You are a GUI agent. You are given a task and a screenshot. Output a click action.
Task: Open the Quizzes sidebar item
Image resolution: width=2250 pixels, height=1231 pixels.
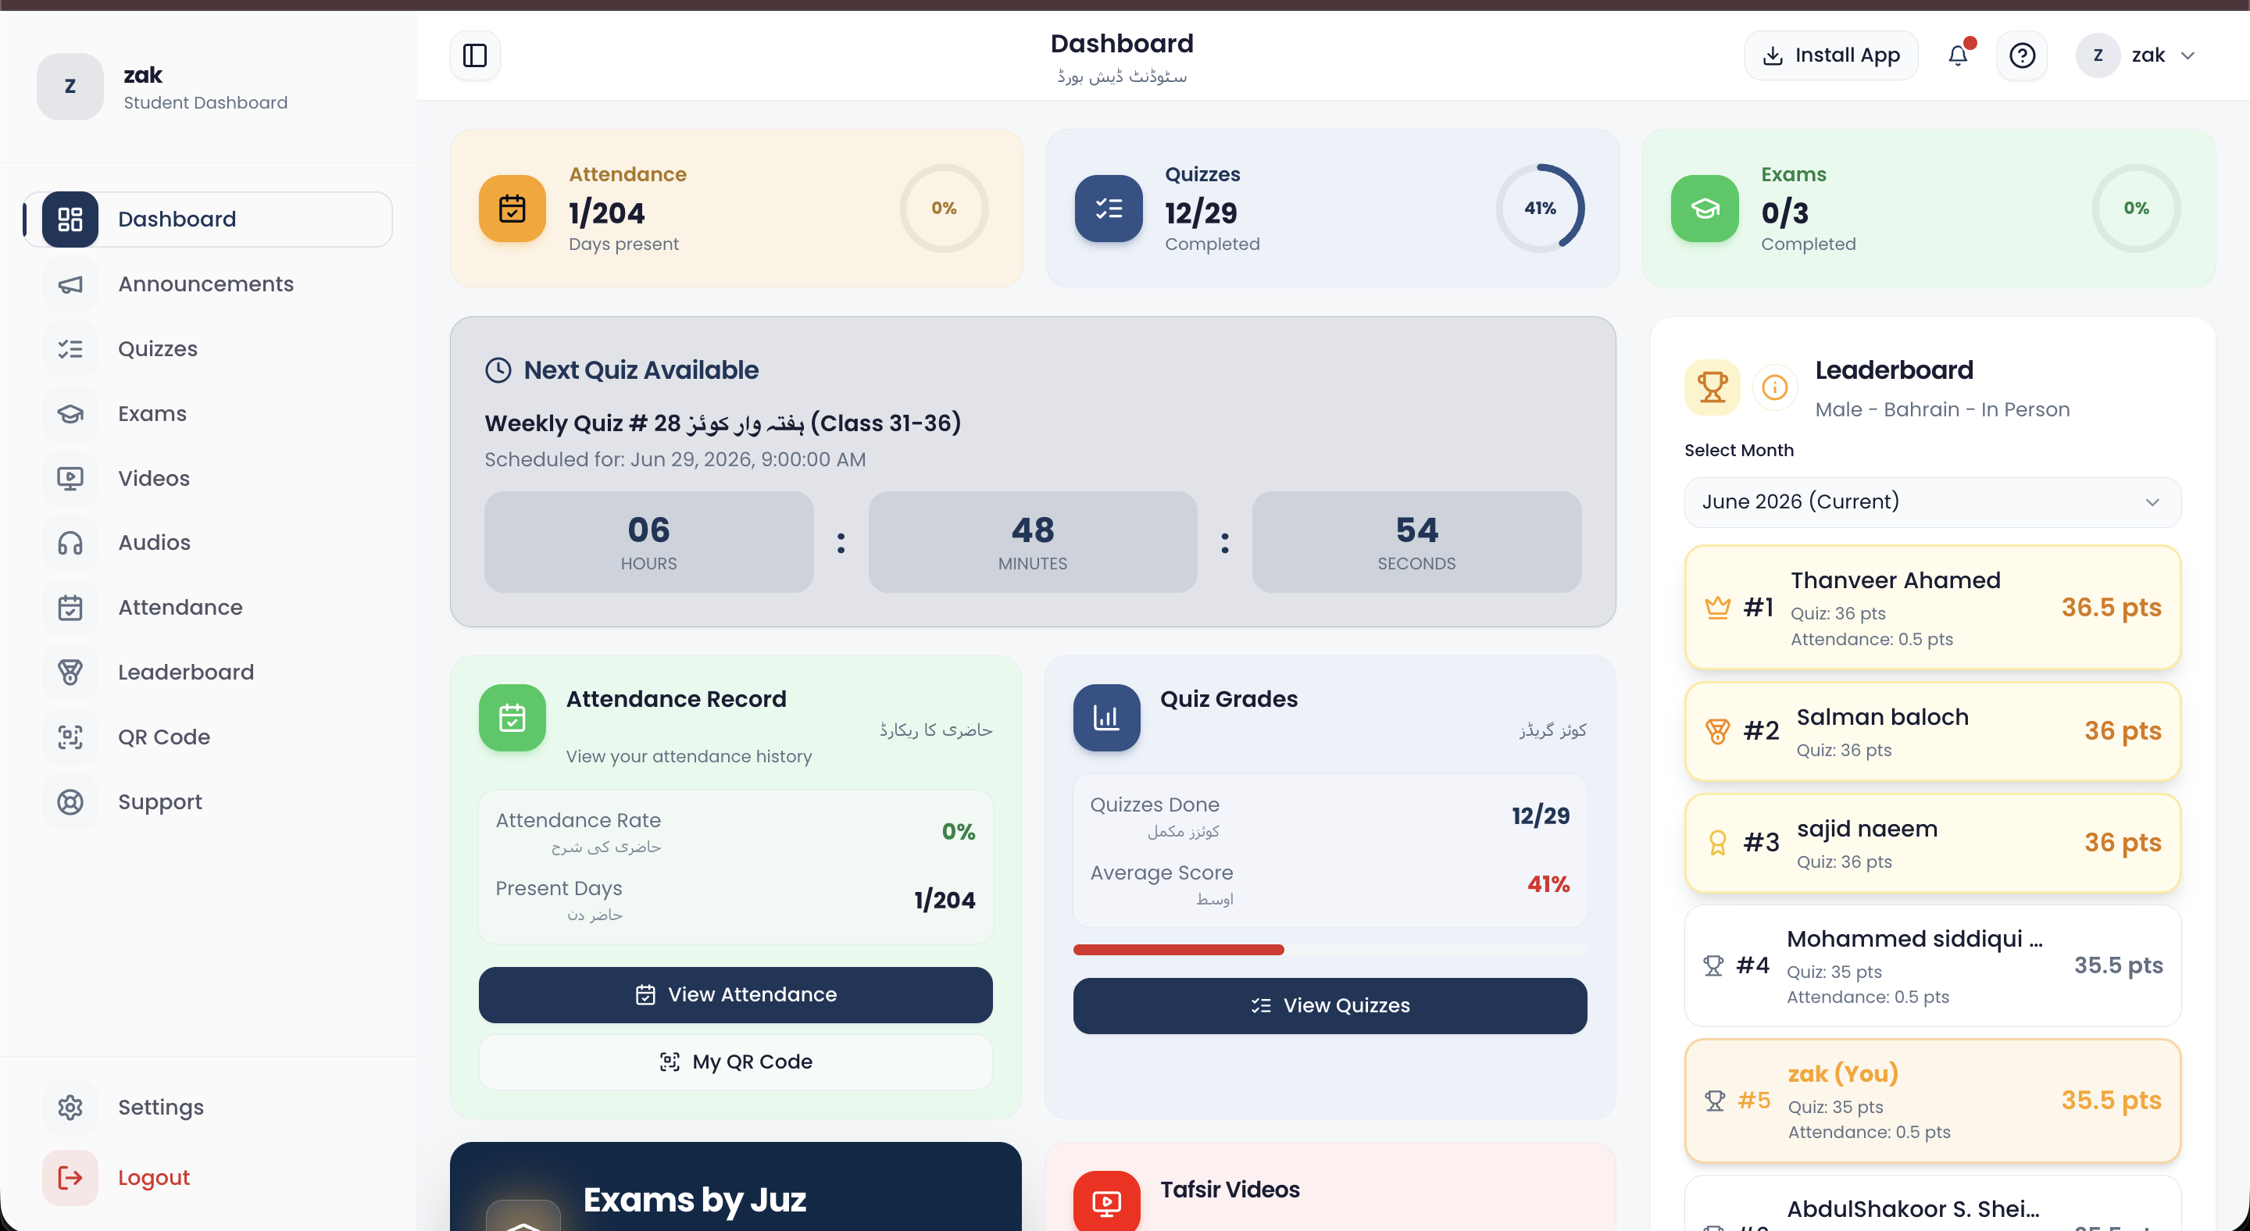(x=208, y=349)
